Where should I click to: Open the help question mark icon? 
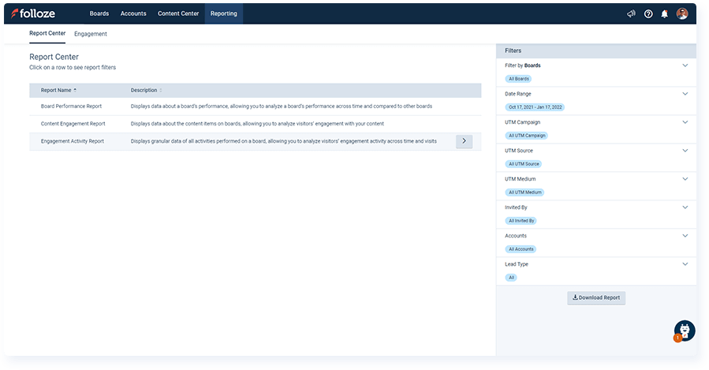(648, 13)
